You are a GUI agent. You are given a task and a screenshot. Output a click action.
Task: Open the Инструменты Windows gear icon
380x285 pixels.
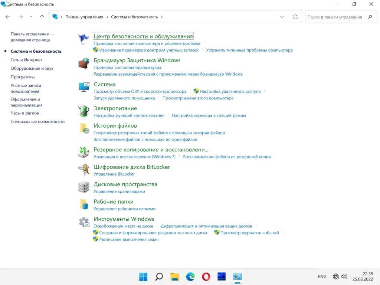click(84, 222)
